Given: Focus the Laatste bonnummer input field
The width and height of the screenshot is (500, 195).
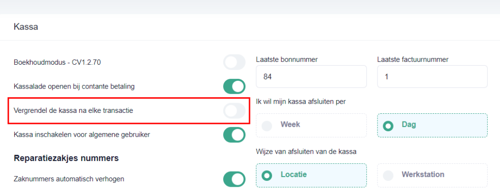Looking at the screenshot, I should click(311, 76).
